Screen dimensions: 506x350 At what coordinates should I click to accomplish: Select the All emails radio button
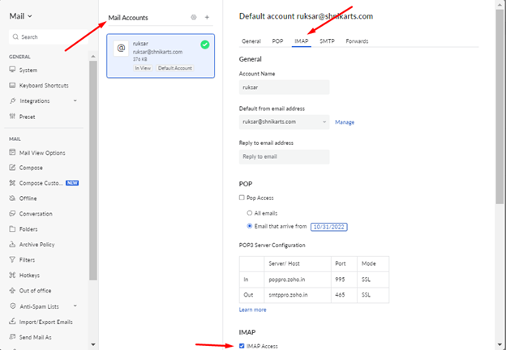250,213
